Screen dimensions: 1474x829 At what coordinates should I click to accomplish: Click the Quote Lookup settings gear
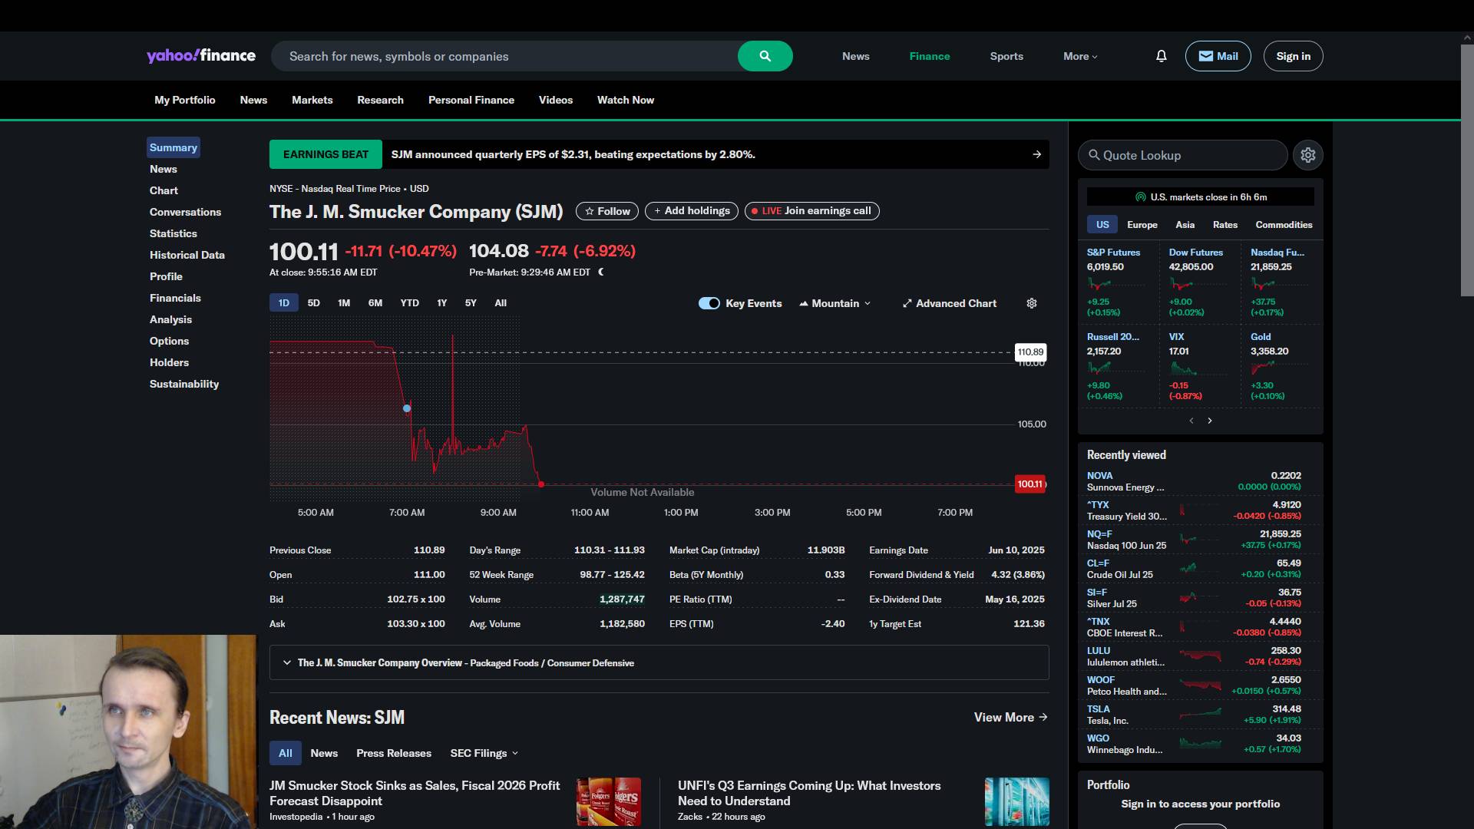pyautogui.click(x=1308, y=155)
